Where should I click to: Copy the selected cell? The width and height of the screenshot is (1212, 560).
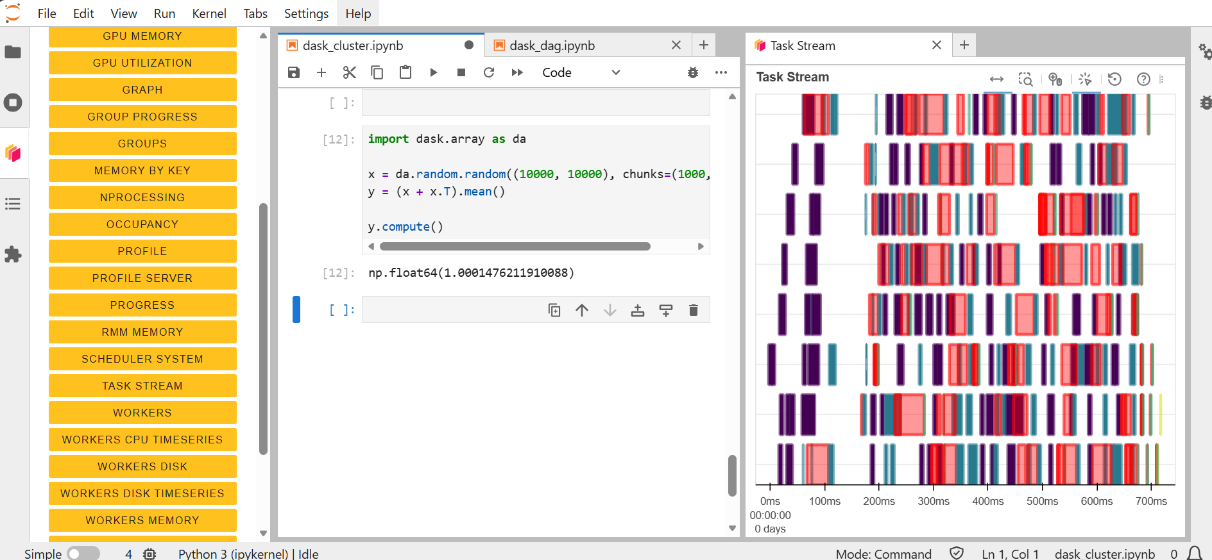pyautogui.click(x=377, y=72)
